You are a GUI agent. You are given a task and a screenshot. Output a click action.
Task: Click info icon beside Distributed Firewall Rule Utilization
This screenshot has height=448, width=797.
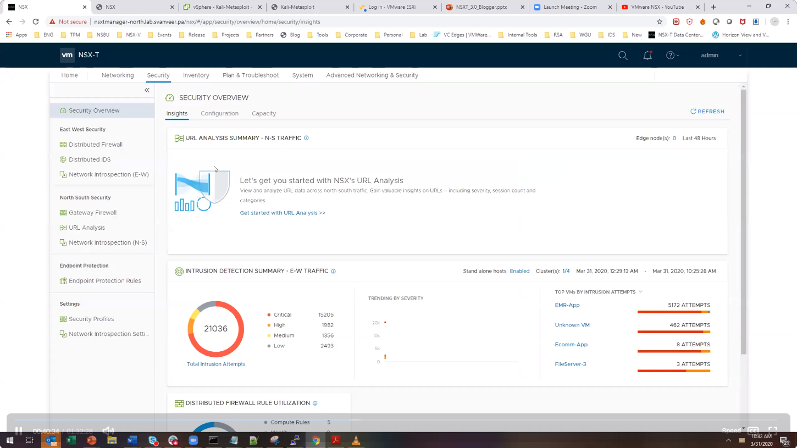point(315,403)
